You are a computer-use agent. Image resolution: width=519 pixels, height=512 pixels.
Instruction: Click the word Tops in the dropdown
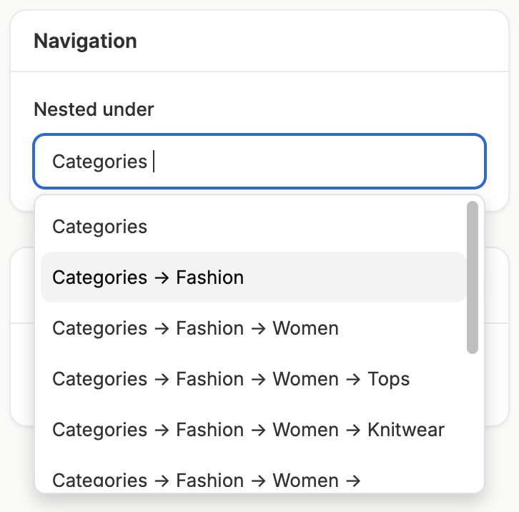[x=389, y=379]
